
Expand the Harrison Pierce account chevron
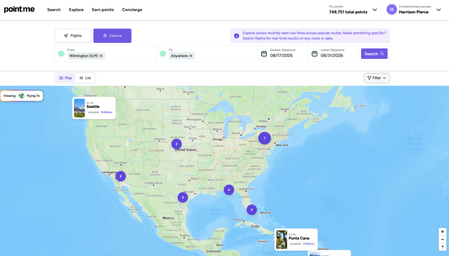(439, 10)
